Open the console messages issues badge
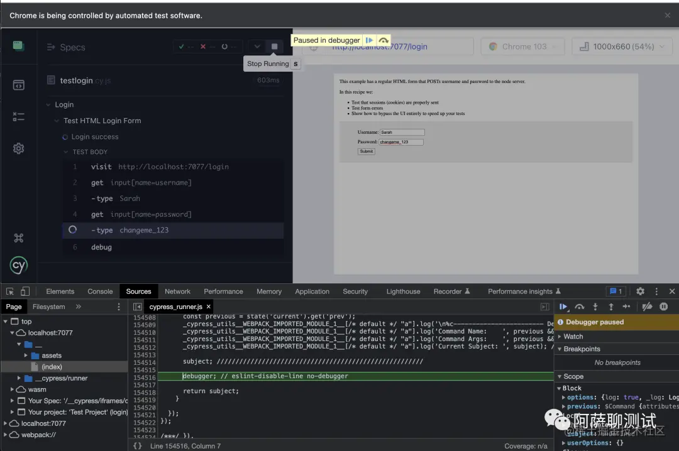679x451 pixels. 616,291
